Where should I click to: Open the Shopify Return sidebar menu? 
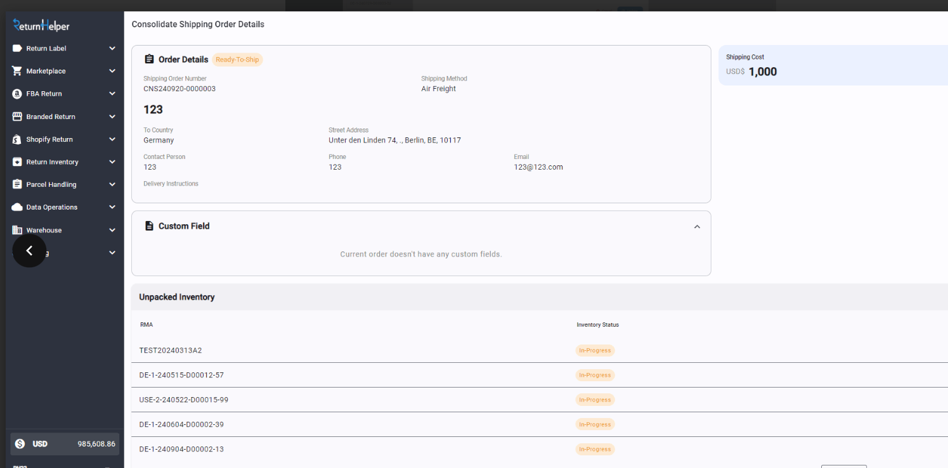coord(49,139)
